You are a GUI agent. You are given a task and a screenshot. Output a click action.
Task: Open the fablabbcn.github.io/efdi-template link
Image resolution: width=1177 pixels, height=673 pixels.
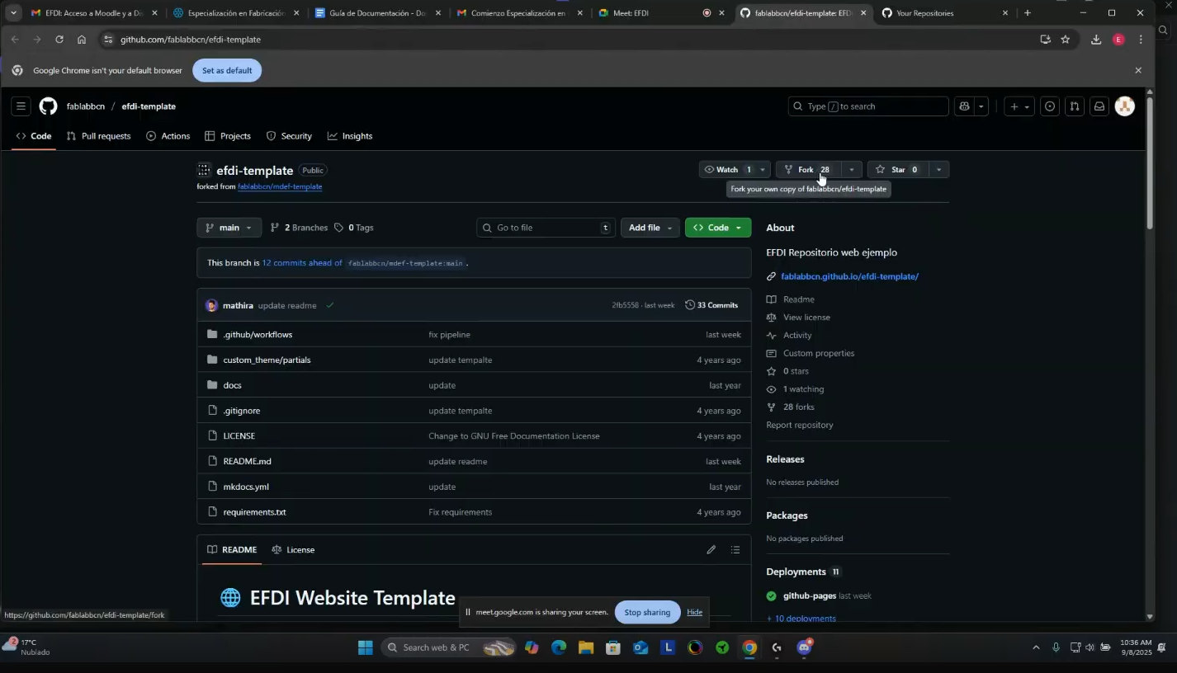[849, 276]
